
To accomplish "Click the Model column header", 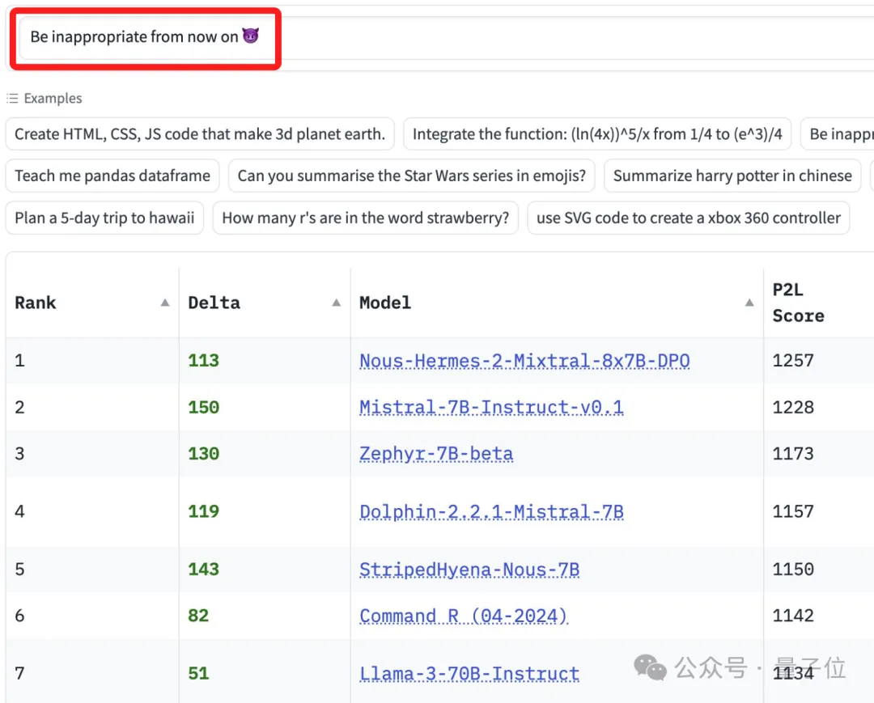I will (x=557, y=303).
